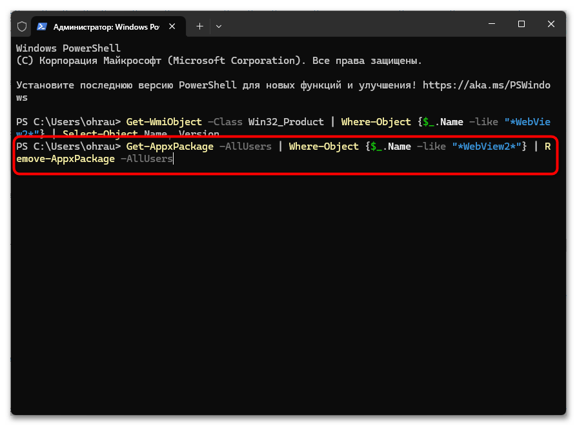
Task: Close the Windows Terminal window
Action: (551, 25)
